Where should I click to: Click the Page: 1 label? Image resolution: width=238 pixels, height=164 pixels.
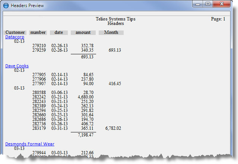point(218,19)
